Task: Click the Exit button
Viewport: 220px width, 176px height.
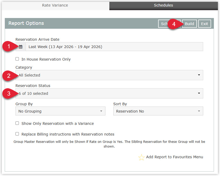Action: (205, 24)
